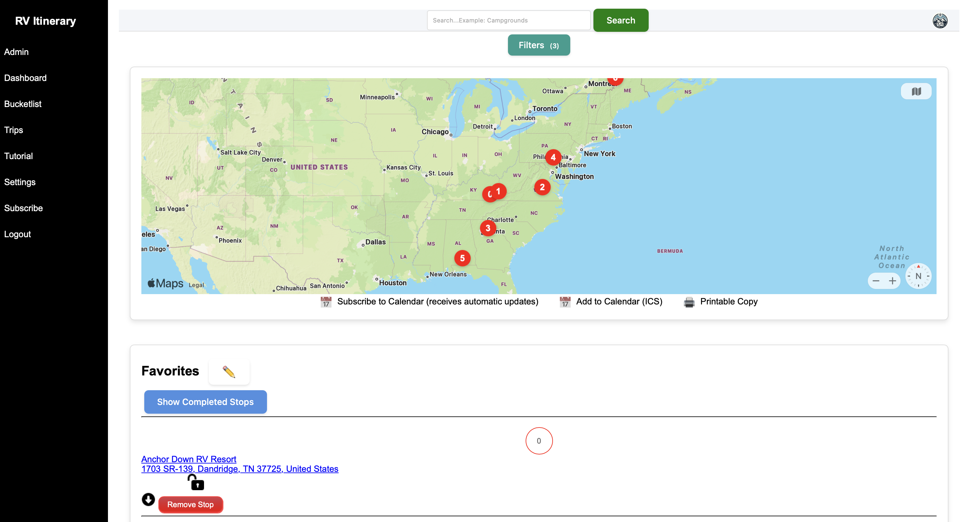The height and width of the screenshot is (522, 969).
Task: Zoom in the map with plus button
Action: pyautogui.click(x=892, y=281)
